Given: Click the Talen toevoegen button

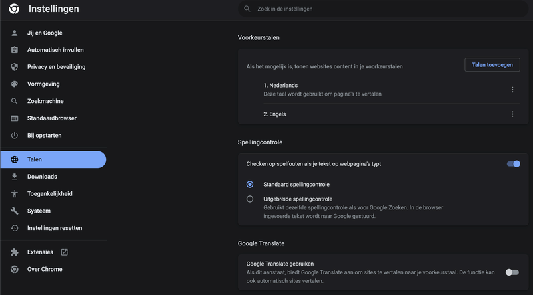Looking at the screenshot, I should (x=492, y=65).
